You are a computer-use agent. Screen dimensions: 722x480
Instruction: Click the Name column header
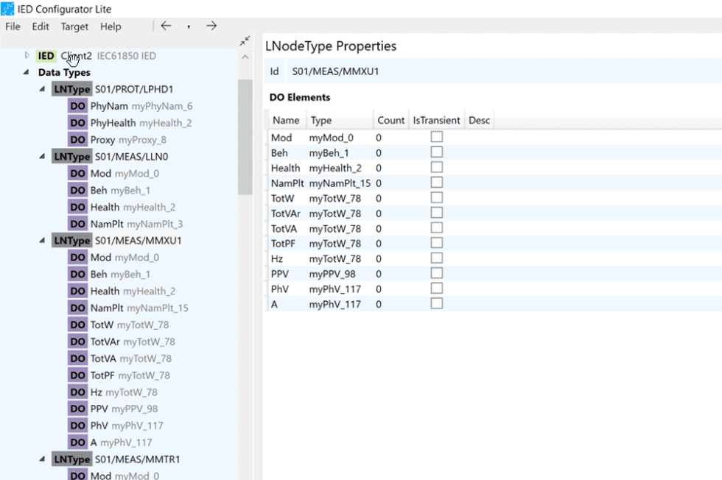(x=286, y=119)
